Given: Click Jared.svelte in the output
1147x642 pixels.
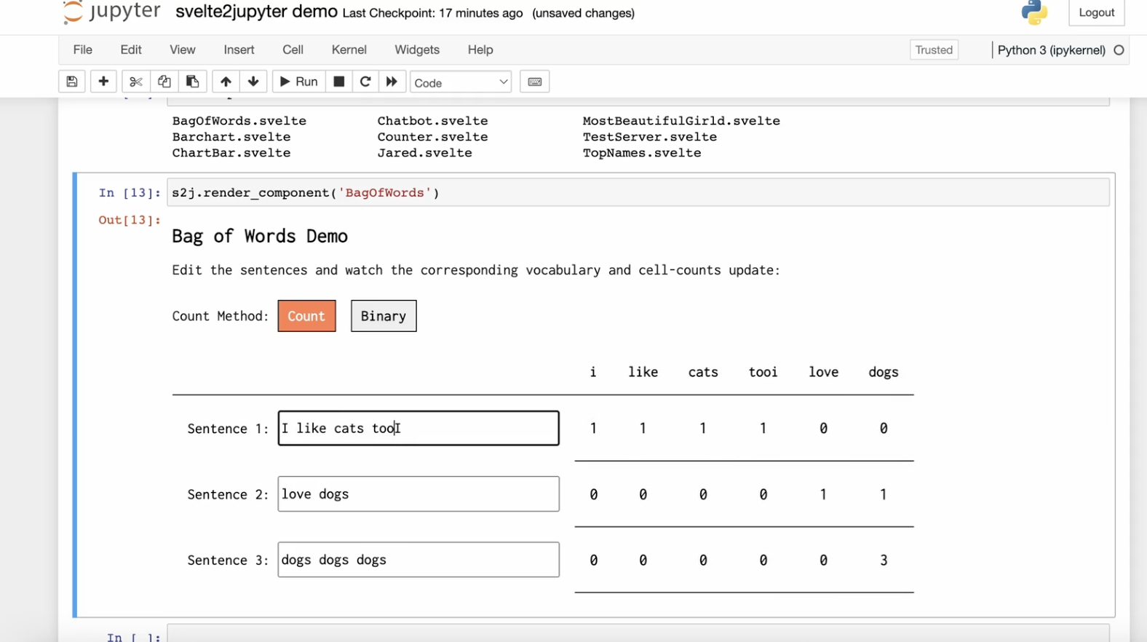Looking at the screenshot, I should [x=424, y=153].
